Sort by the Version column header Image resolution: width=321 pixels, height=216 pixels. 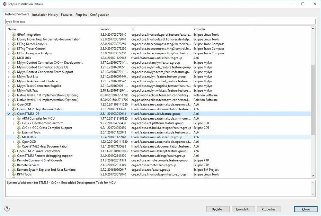tap(114, 29)
